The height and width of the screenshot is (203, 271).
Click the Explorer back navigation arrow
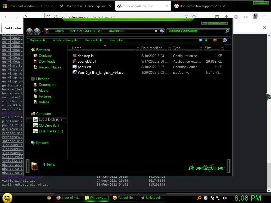[30, 31]
